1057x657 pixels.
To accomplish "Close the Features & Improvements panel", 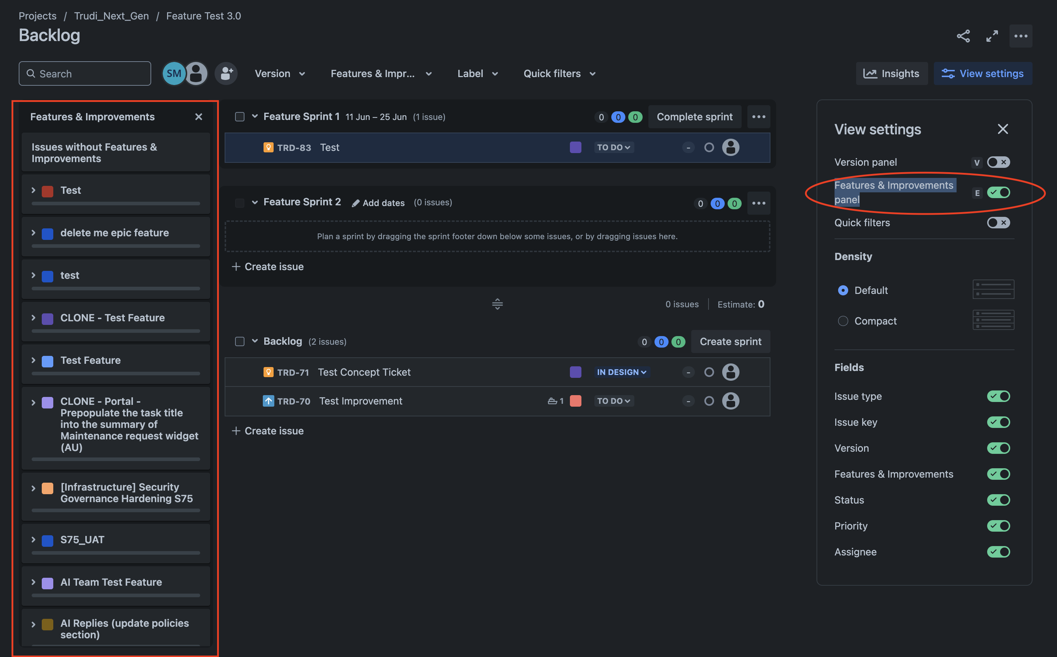I will pos(198,116).
